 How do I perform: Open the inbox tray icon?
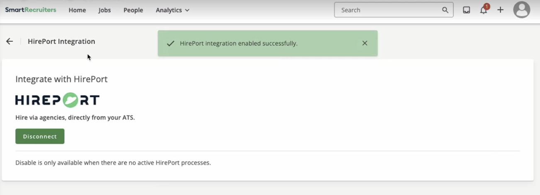pyautogui.click(x=467, y=10)
